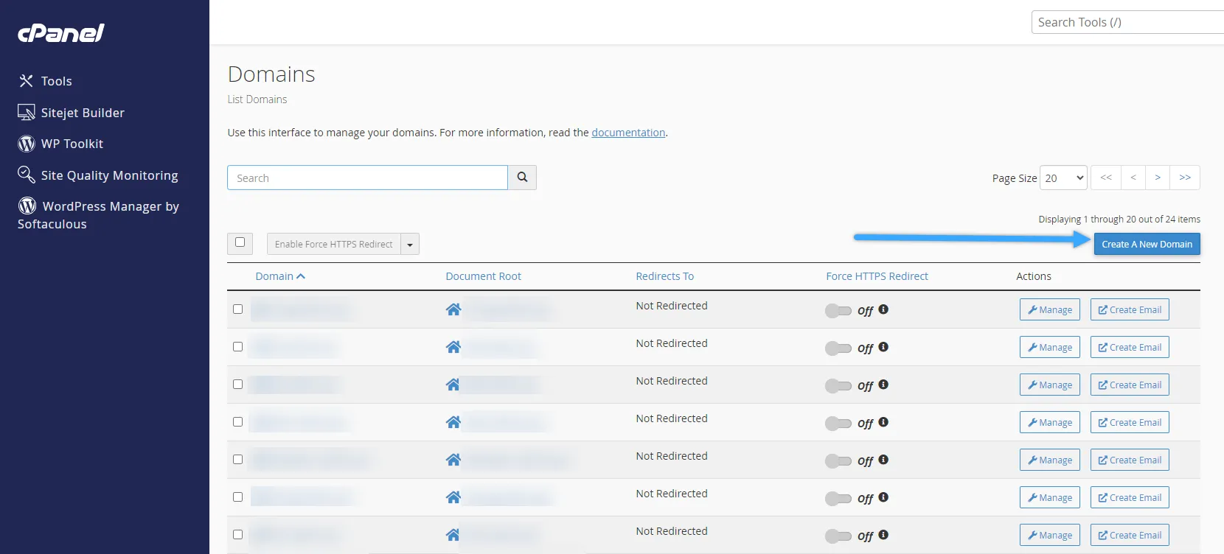This screenshot has width=1224, height=554.
Task: Click the home icon in the fourth domain row
Action: point(453,422)
